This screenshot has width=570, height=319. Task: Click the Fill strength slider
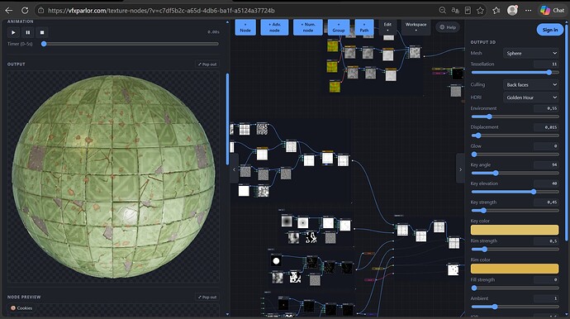click(515, 288)
